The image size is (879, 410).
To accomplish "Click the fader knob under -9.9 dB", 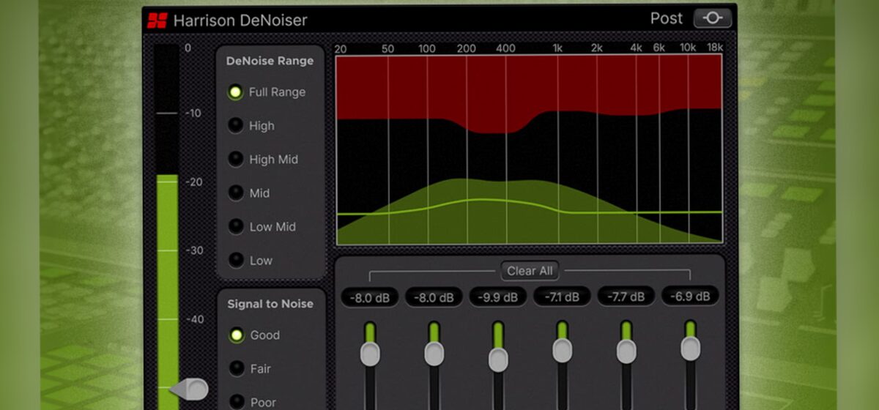I will (x=498, y=359).
